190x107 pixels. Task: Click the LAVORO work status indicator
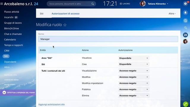click(x=125, y=4)
